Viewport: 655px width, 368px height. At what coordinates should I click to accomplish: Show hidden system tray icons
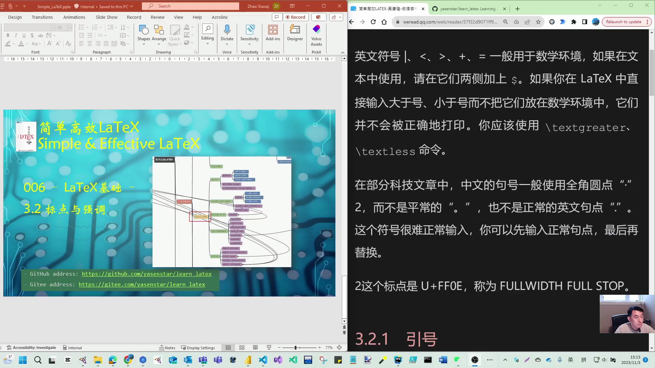(505, 360)
